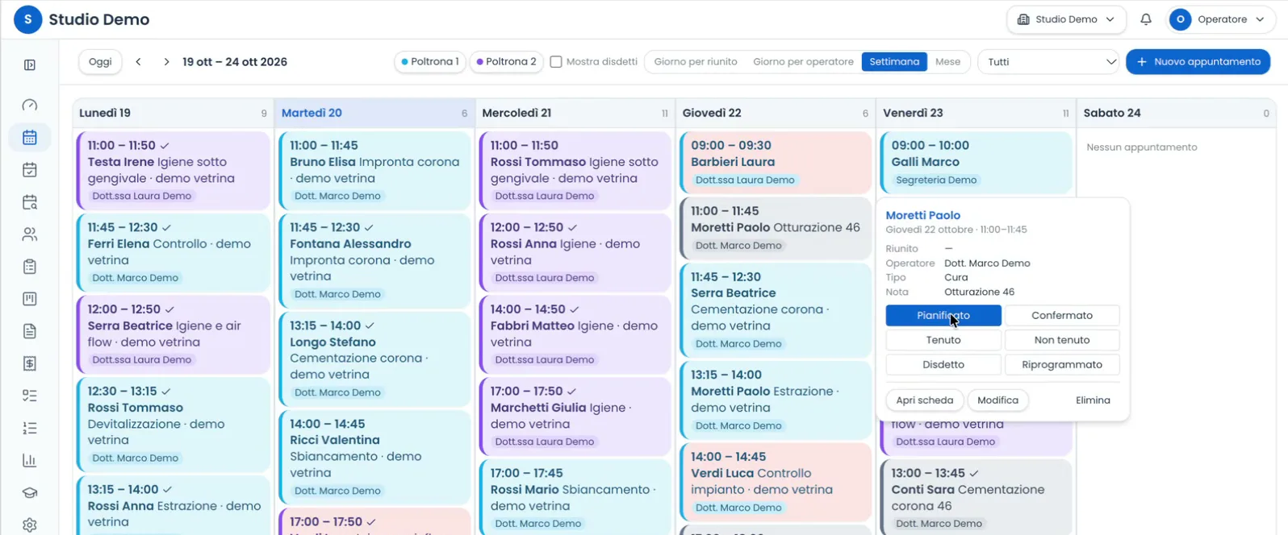Screen dimensions: 1288x535
Task: Switch to Giorno per riunito view
Action: [x=696, y=62]
